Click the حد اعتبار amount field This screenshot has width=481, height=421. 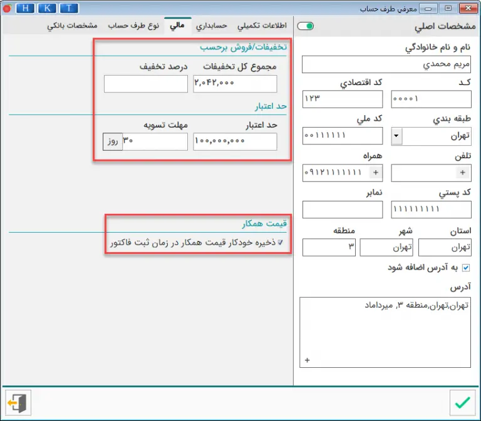tap(235, 142)
